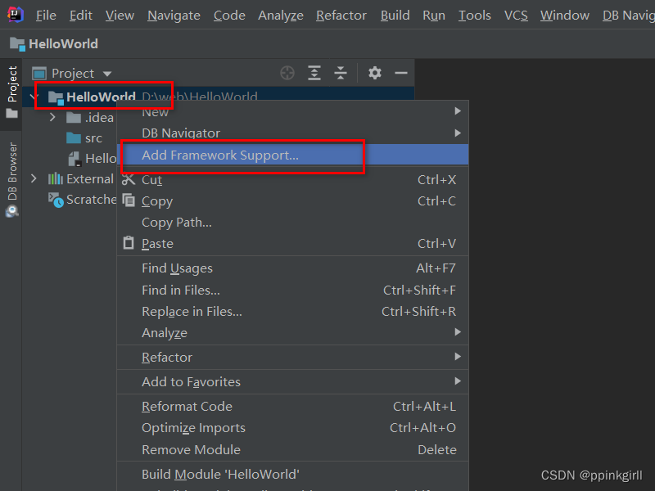Open the Build menu
655x491 pixels.
click(x=395, y=16)
